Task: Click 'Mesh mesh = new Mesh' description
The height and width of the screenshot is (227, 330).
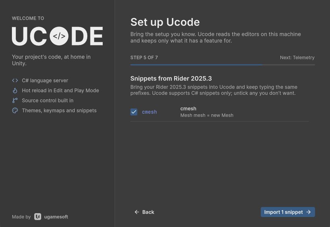Action: pos(207,115)
